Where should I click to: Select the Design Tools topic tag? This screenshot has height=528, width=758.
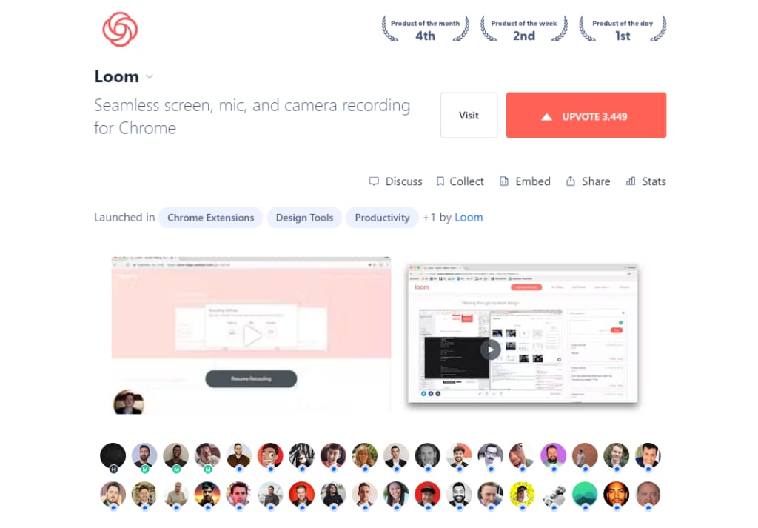click(304, 218)
